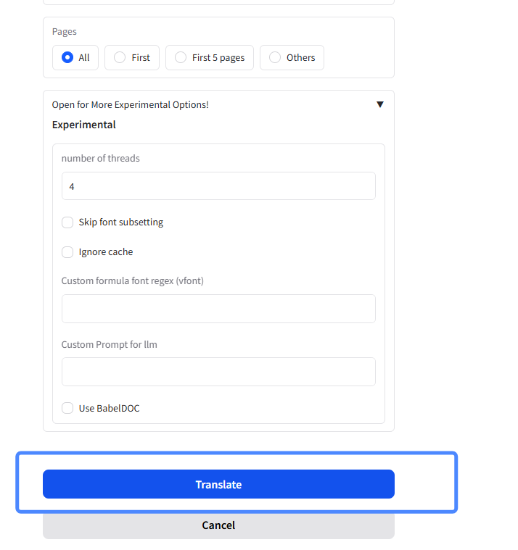Click the 'Custom formula font regex (vfont)' label
The height and width of the screenshot is (550, 518).
click(132, 280)
